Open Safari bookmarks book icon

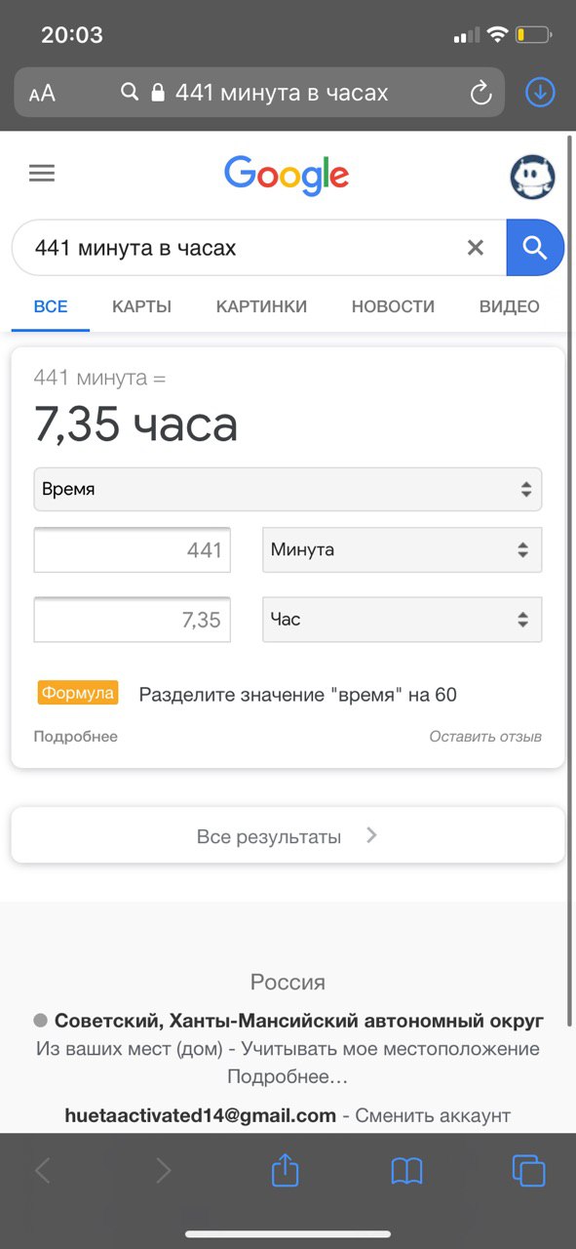click(406, 1171)
